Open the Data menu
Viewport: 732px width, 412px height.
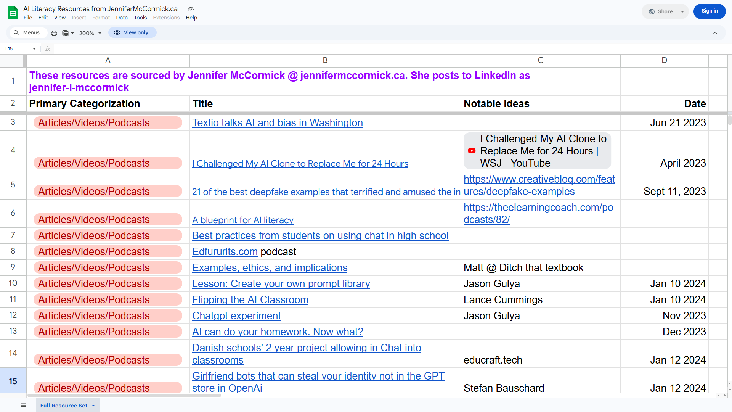(x=122, y=18)
